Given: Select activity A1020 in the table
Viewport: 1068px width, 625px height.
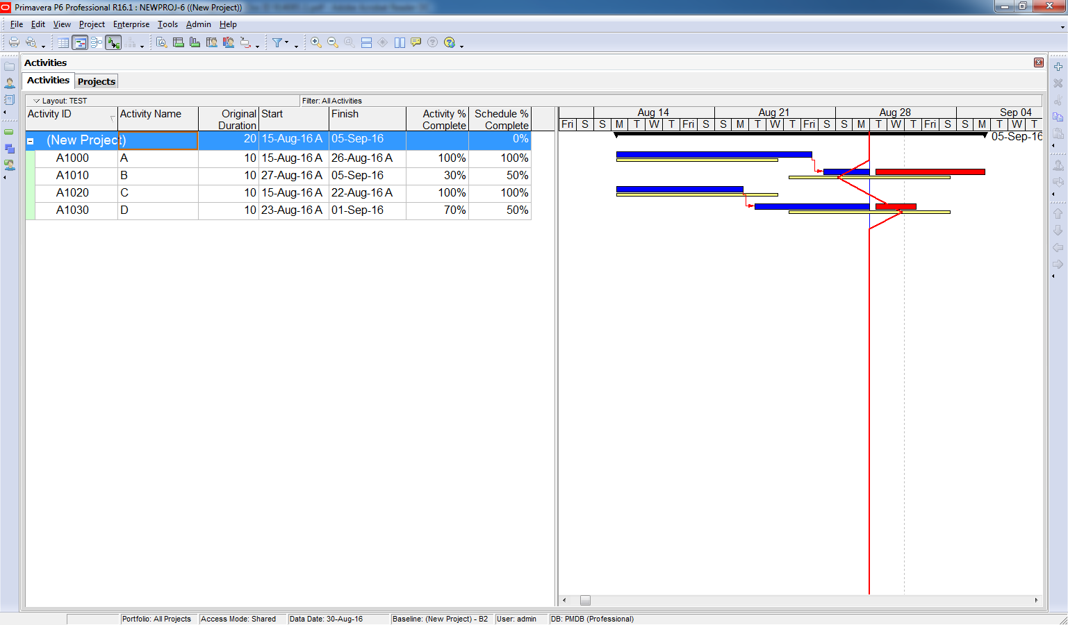Looking at the screenshot, I should click(x=72, y=193).
